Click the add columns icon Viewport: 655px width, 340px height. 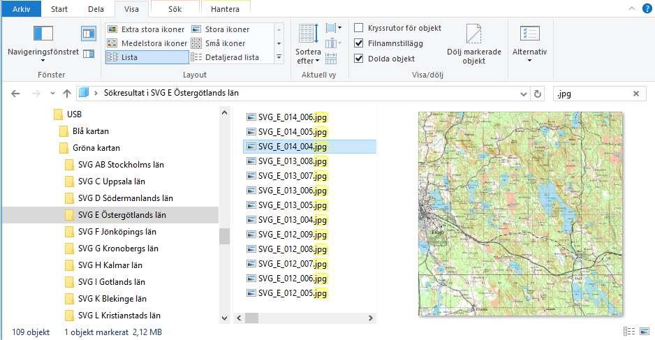click(333, 43)
